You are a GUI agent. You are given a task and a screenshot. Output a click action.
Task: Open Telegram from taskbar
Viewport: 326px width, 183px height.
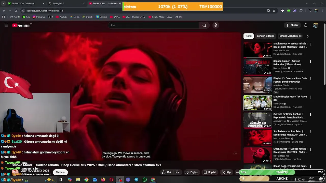click(136, 180)
